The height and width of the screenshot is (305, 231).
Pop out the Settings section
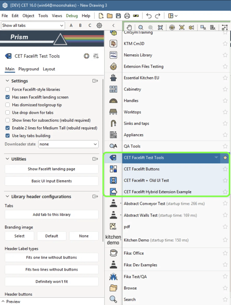coord(95,81)
